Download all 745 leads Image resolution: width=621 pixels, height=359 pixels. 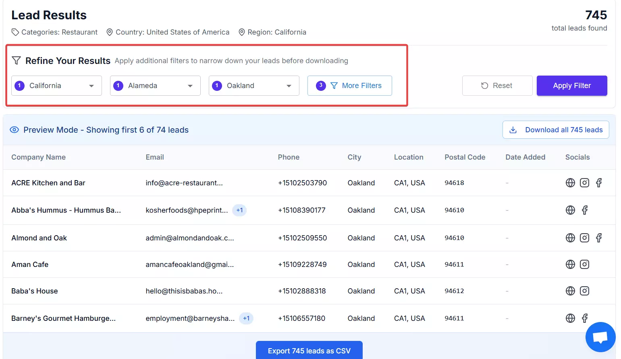pos(556,130)
